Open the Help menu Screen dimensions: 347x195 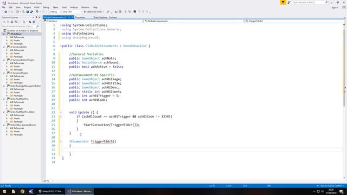click(x=95, y=7)
